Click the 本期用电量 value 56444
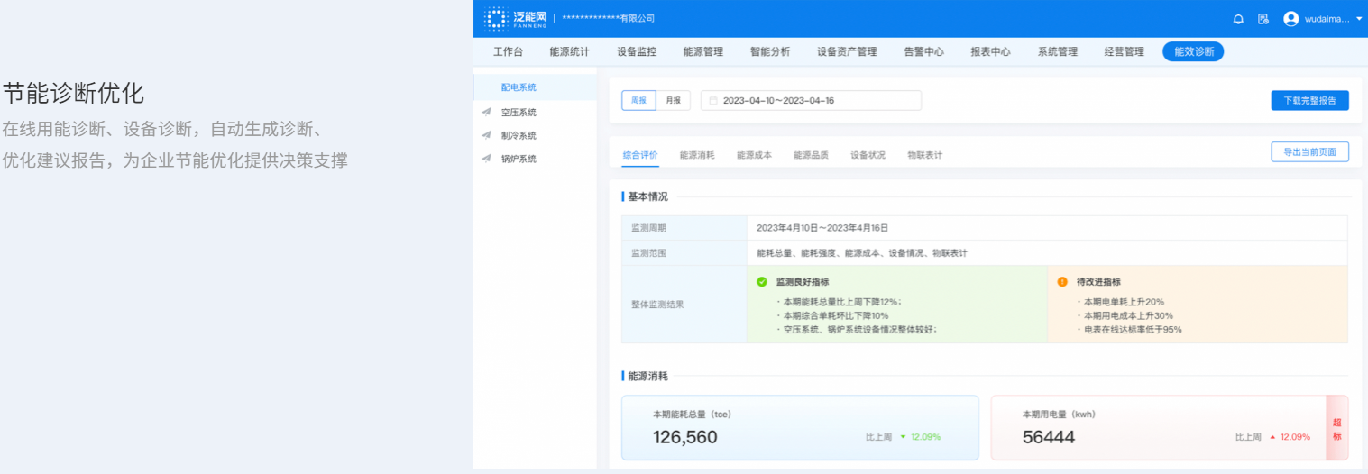The image size is (1368, 474). [x=1049, y=437]
